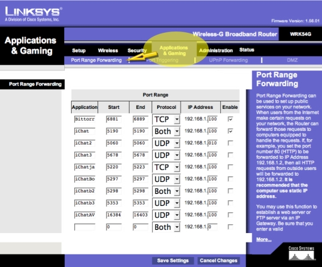Edit iChatAV application name field
This screenshot has width=322, height=267.
point(85,215)
